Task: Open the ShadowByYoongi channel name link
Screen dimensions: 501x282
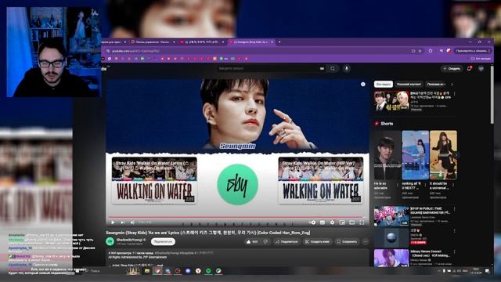Action: [x=129, y=240]
